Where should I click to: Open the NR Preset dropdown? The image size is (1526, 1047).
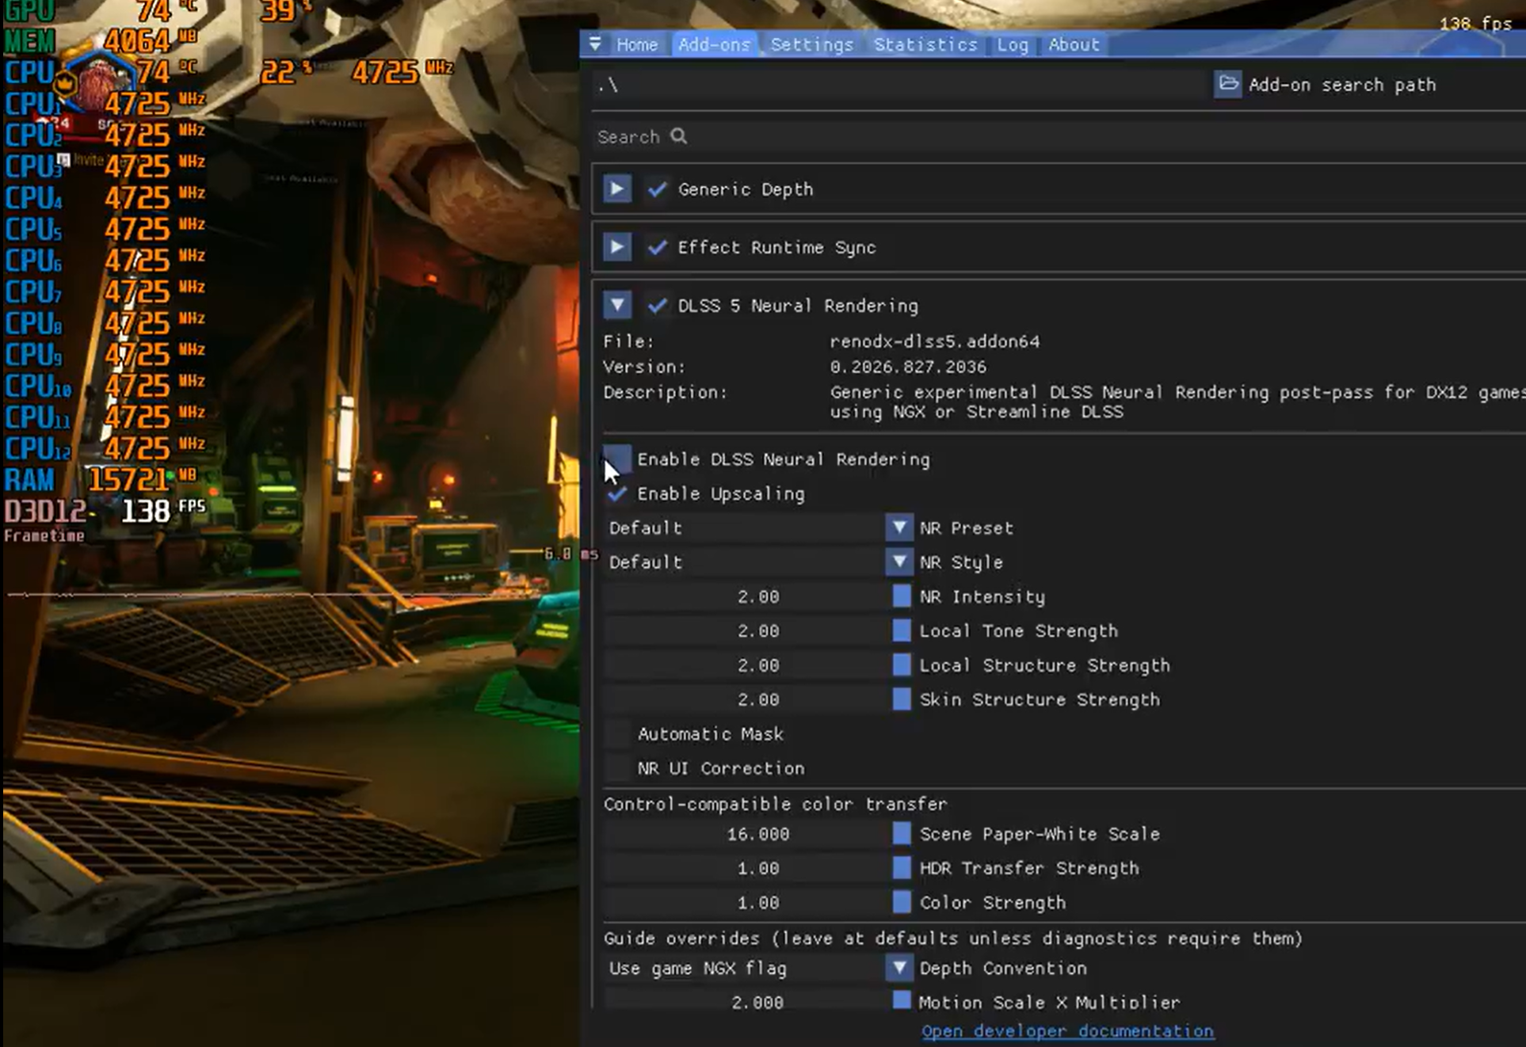click(x=899, y=527)
